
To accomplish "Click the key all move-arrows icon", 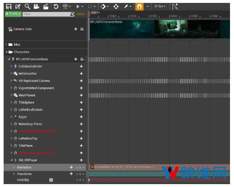I will point(116,6).
